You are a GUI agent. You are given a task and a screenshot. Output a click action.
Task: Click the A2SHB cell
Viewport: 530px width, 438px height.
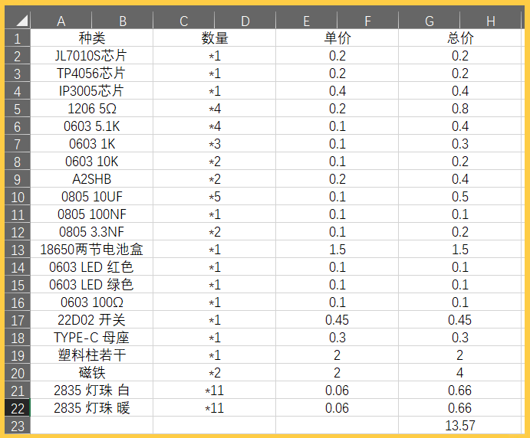click(x=91, y=179)
